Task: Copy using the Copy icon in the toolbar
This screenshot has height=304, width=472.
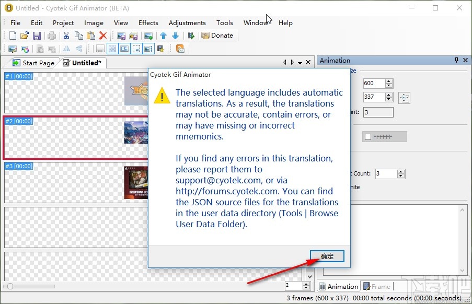Action: (79, 36)
